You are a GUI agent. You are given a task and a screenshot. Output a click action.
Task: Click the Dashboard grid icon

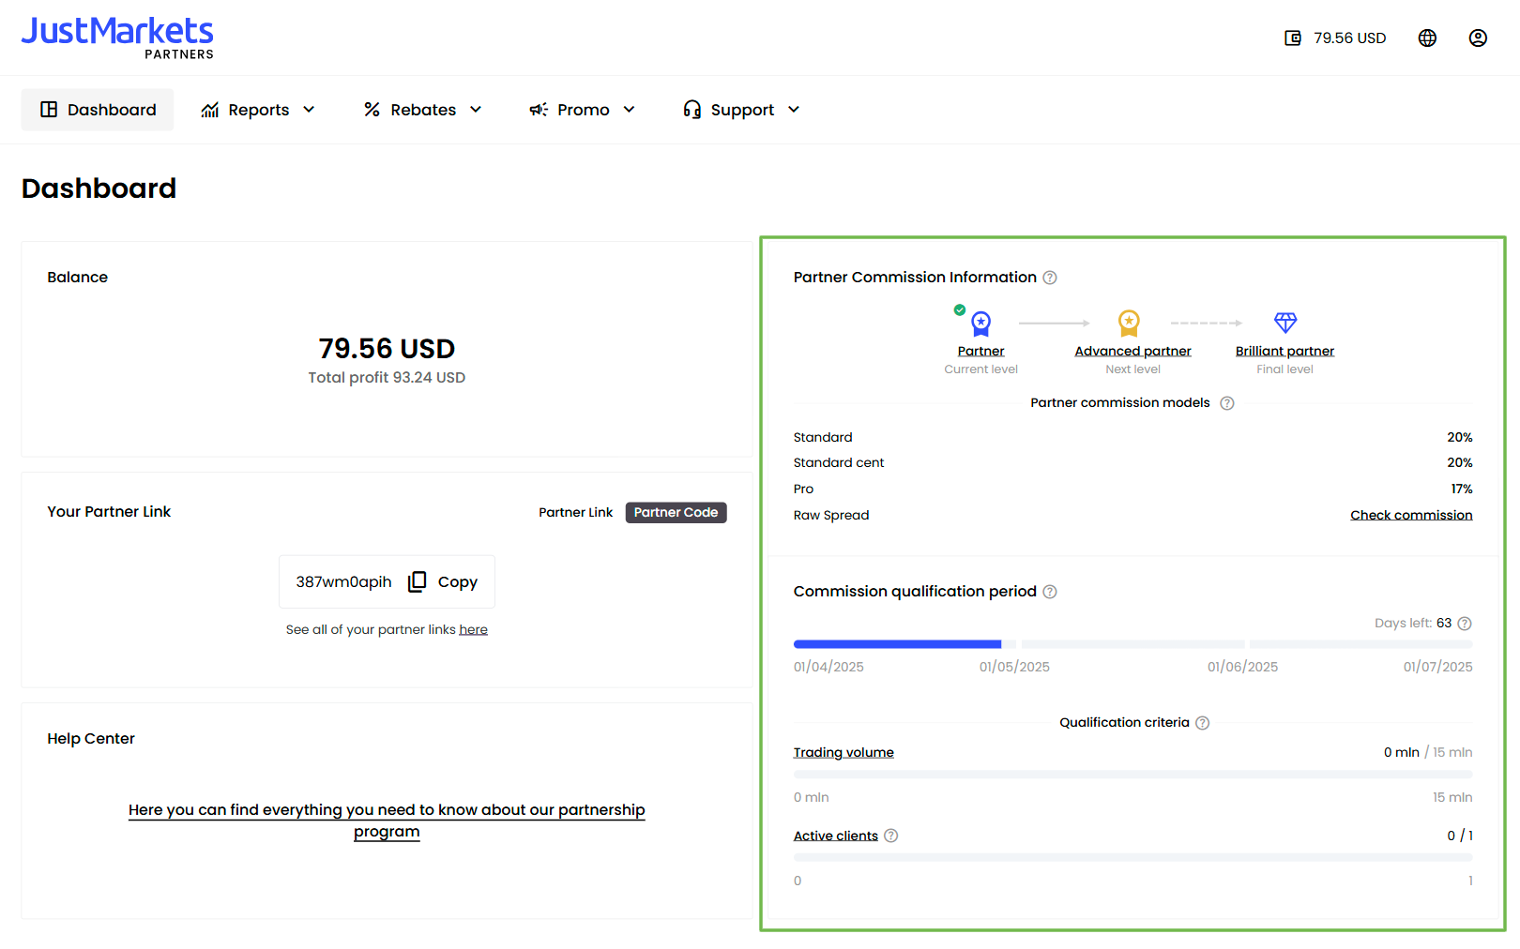[x=49, y=110]
